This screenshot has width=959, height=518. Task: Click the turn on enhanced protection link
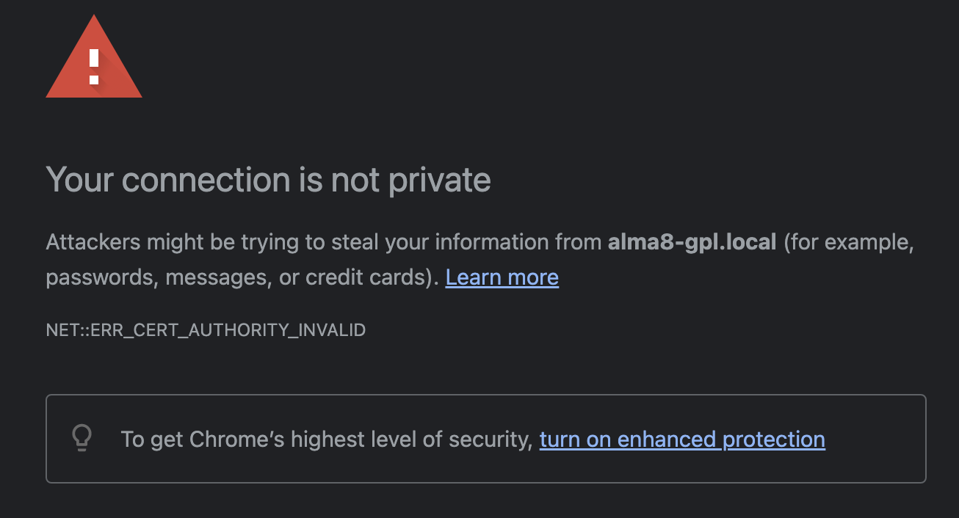pos(682,439)
